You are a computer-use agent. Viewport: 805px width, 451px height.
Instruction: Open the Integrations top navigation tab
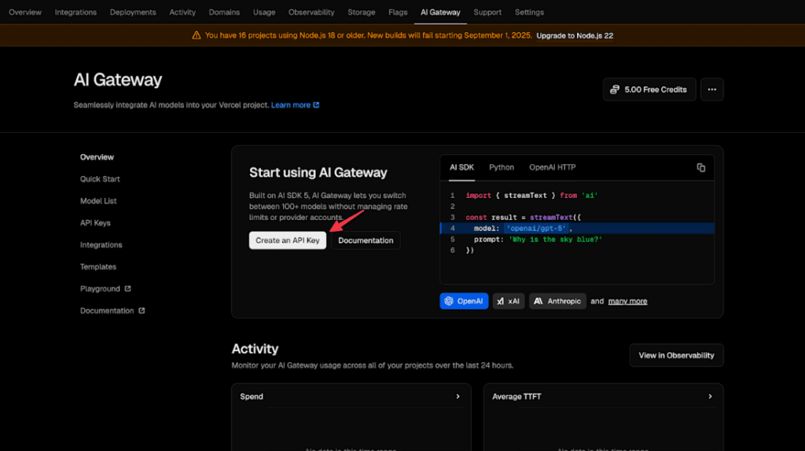click(x=75, y=12)
